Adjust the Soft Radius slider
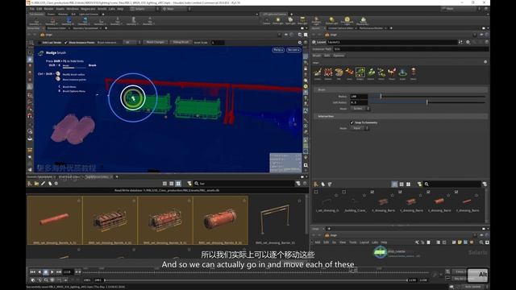The height and width of the screenshot is (290, 516). [x=427, y=102]
